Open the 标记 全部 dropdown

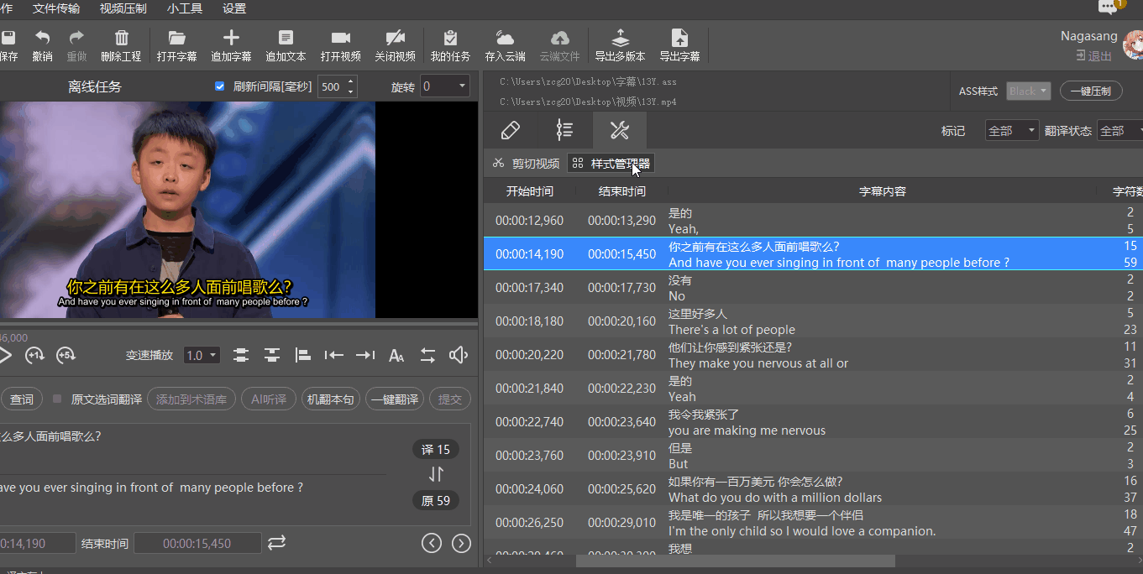point(1012,131)
